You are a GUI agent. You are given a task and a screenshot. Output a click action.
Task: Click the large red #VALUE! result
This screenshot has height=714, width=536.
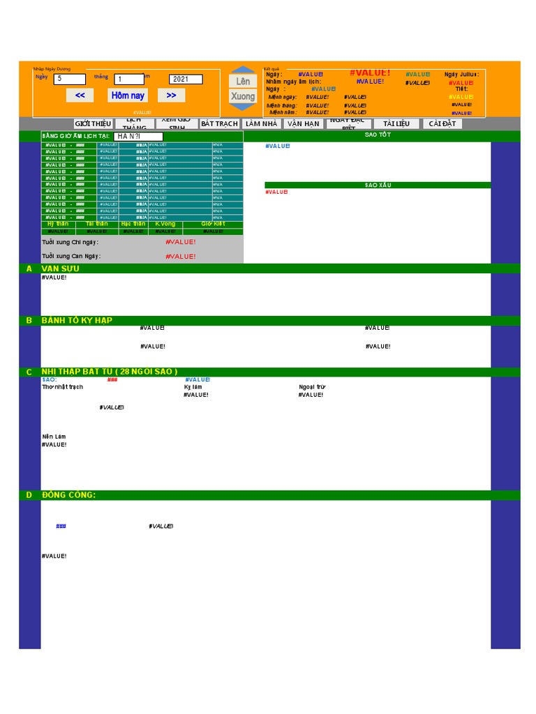pyautogui.click(x=370, y=73)
